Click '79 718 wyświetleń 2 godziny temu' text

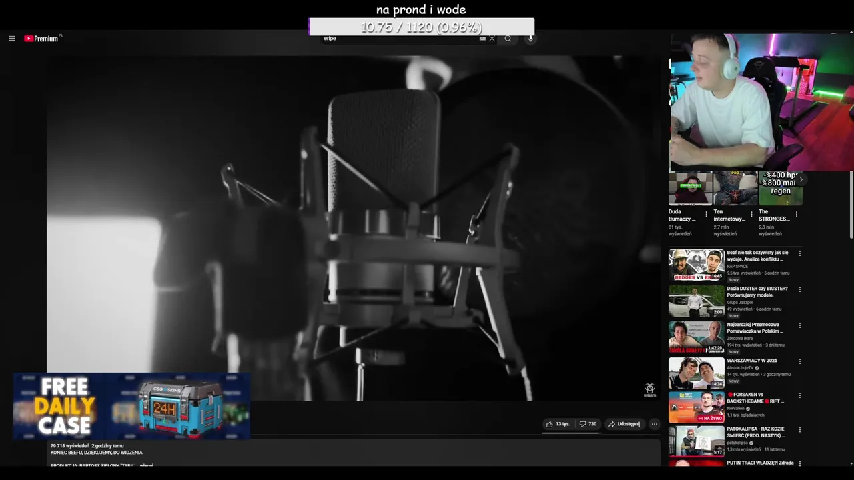tap(87, 446)
